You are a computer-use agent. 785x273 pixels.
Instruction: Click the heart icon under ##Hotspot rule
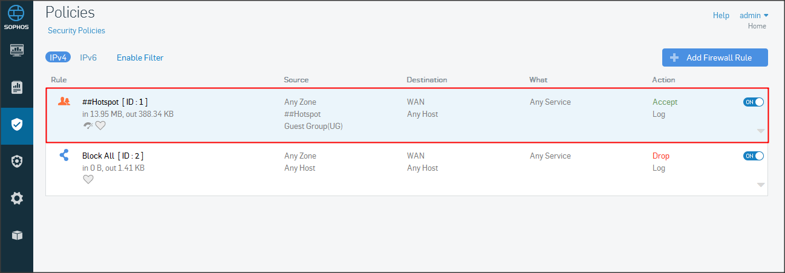click(100, 125)
